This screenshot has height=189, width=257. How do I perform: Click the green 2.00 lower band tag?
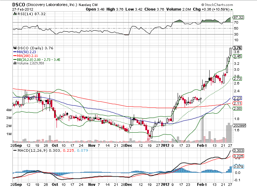[x=237, y=109]
